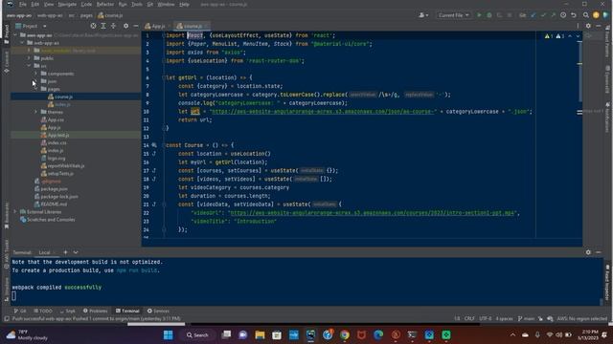Go to next highlighted error arrow
Screen dimensions: 613x344
[x=578, y=36]
